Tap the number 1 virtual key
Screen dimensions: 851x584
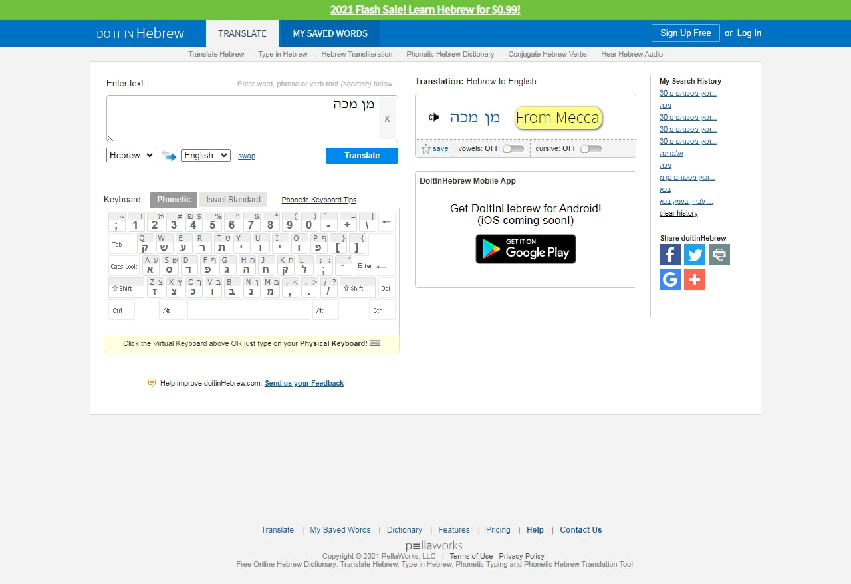point(136,222)
